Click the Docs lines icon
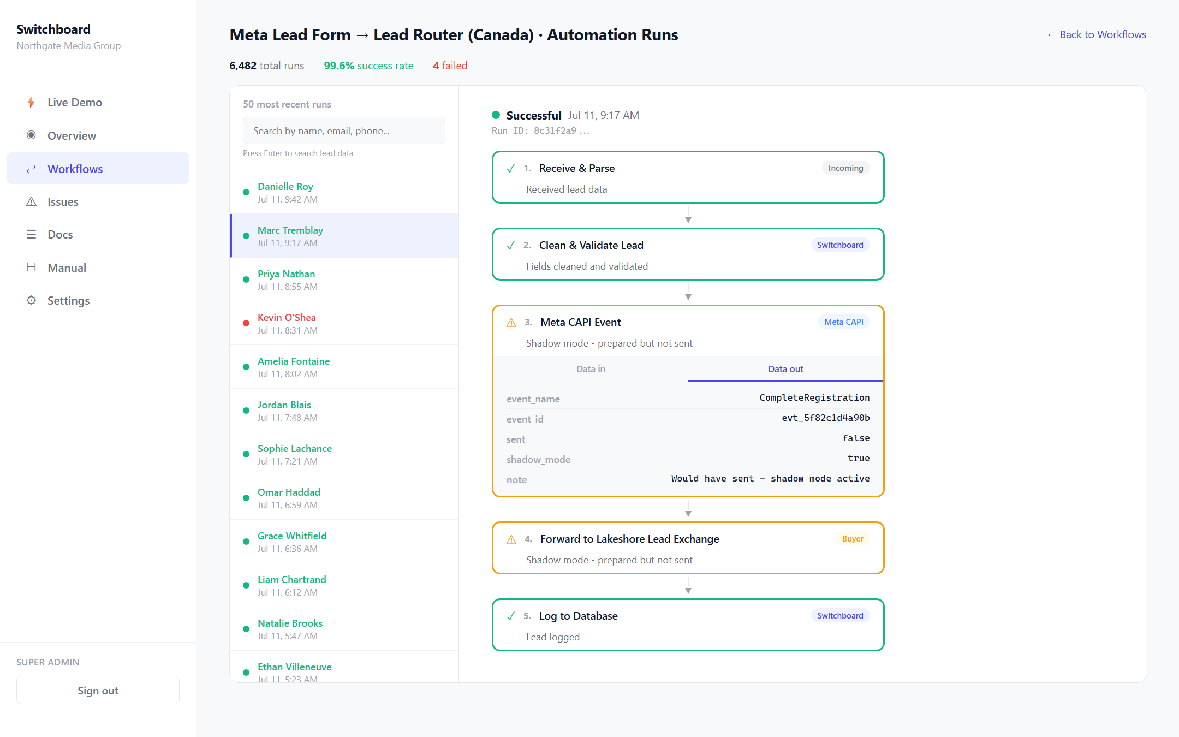 point(31,234)
